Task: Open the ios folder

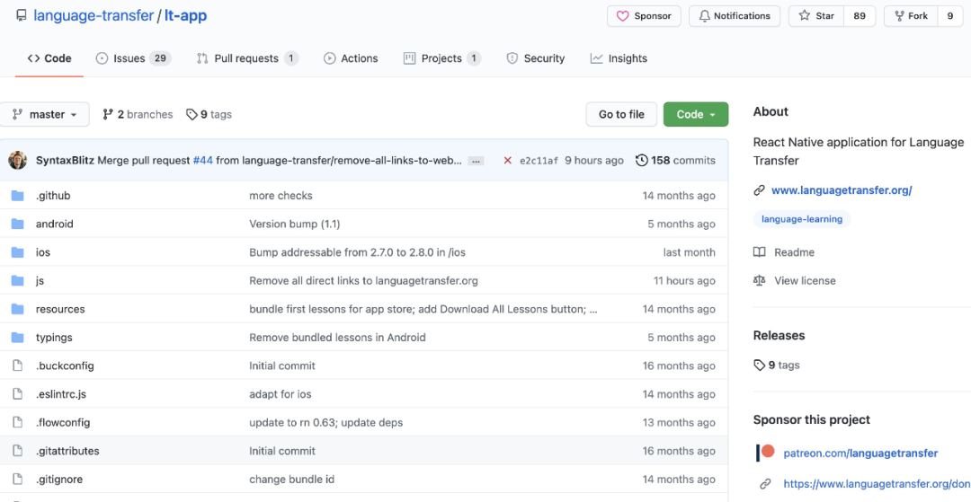Action: (x=43, y=252)
